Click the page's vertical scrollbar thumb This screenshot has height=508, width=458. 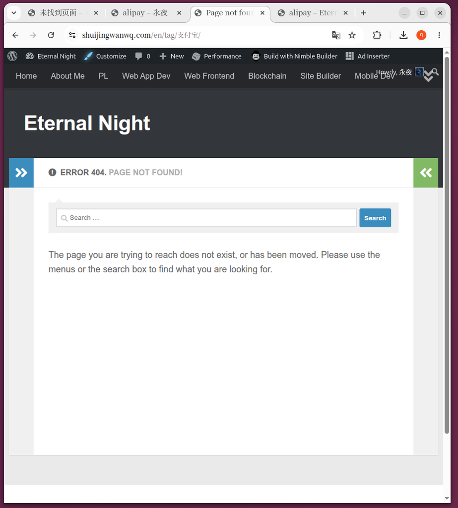pyautogui.click(x=447, y=245)
